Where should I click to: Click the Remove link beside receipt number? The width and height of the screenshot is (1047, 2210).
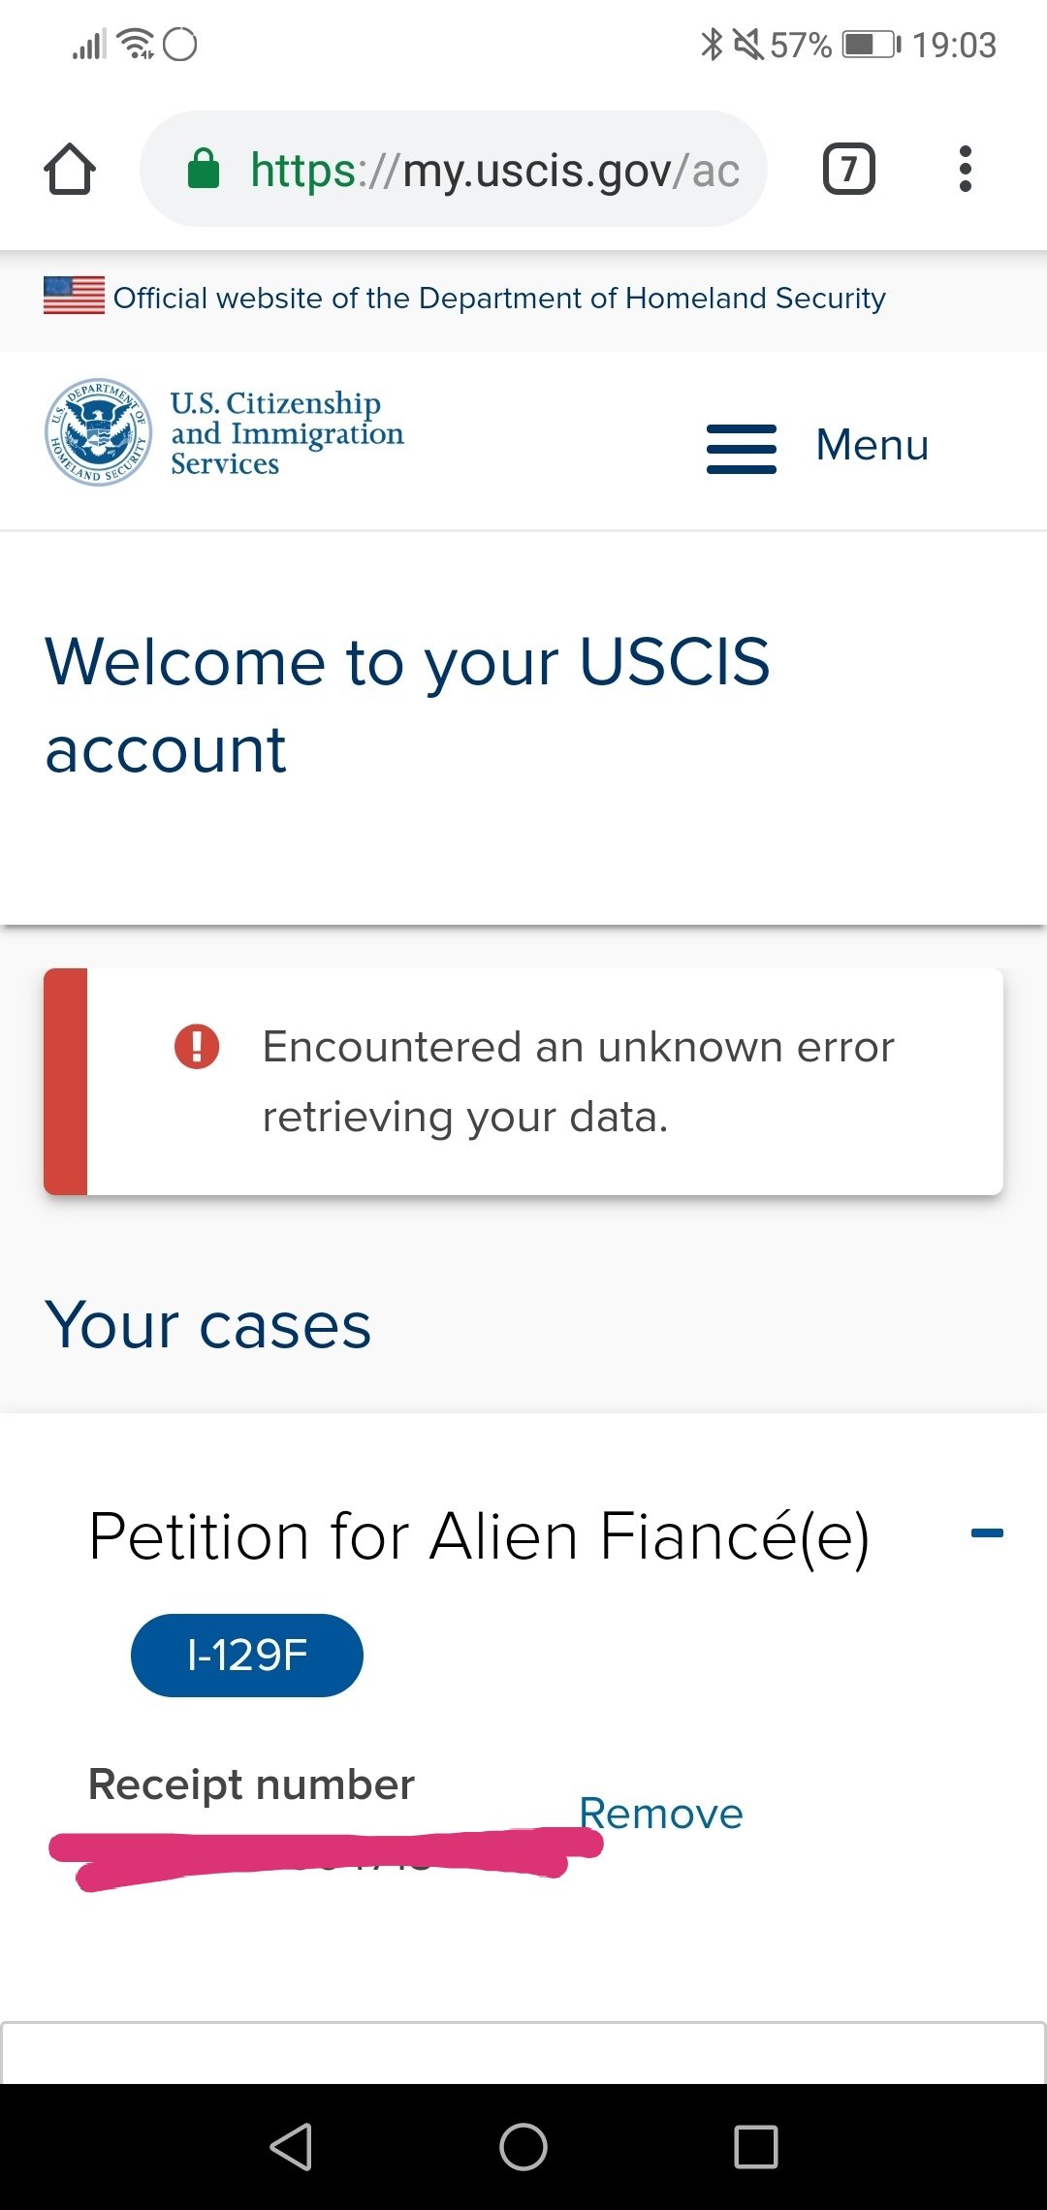coord(661,1813)
